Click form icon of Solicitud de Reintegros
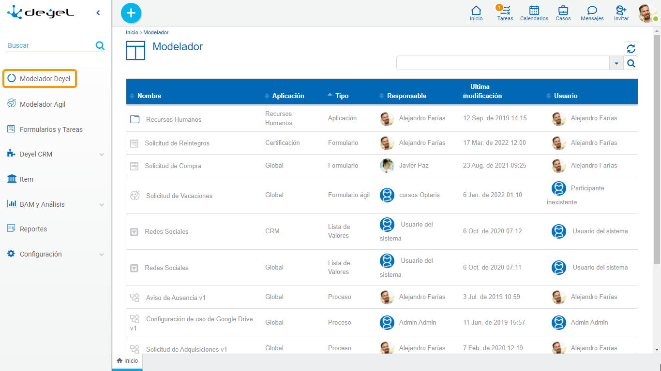This screenshot has width=661, height=371. pos(135,143)
